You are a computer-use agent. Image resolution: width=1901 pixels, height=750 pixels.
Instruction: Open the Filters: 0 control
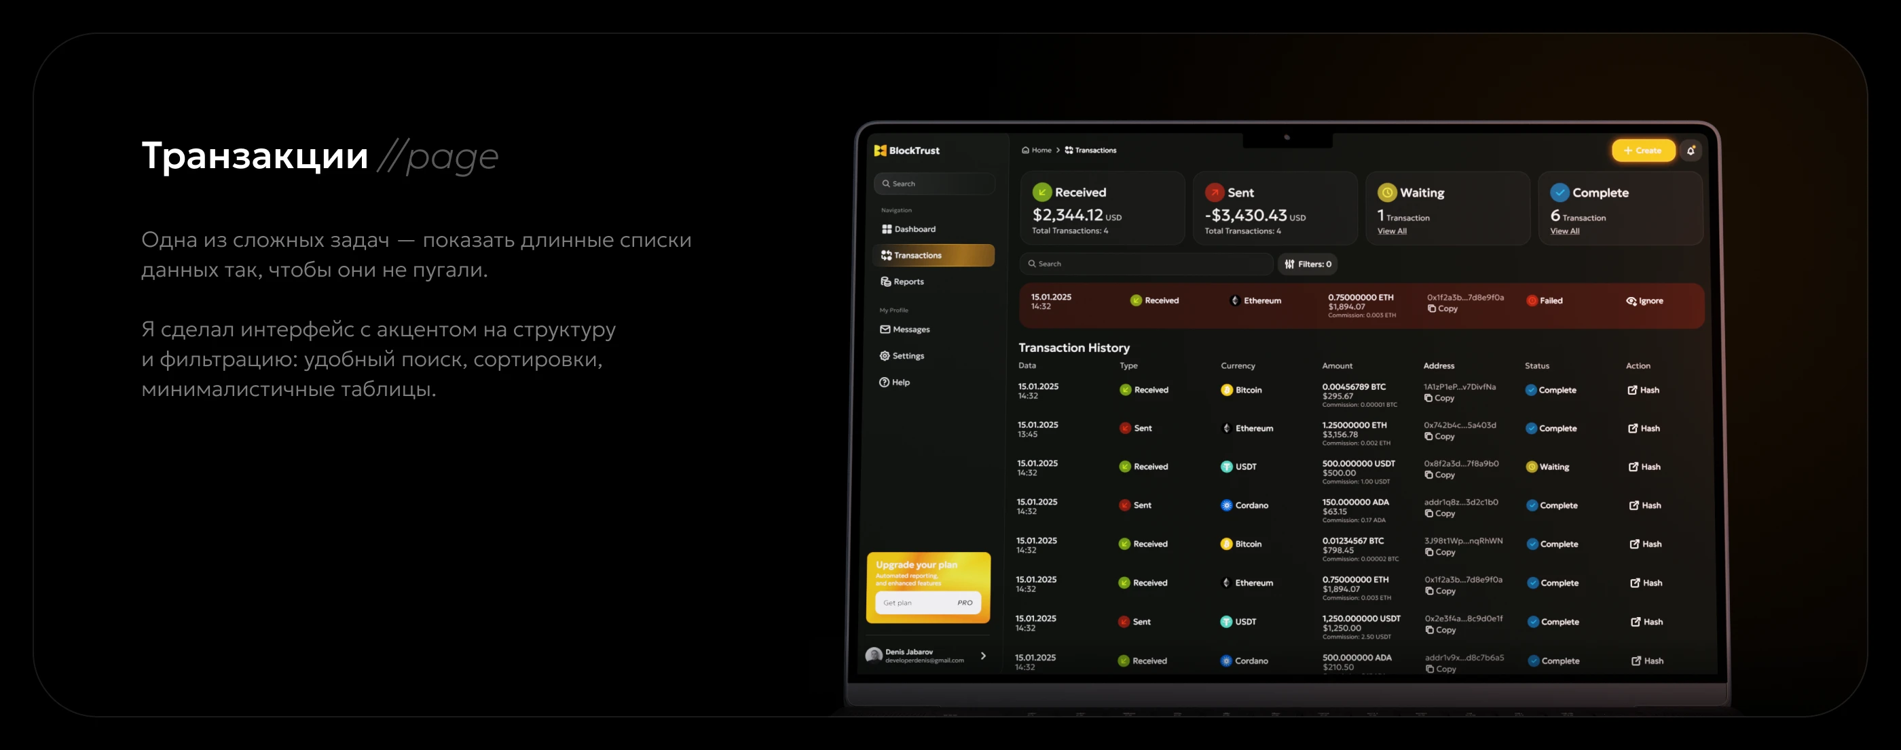pos(1308,264)
